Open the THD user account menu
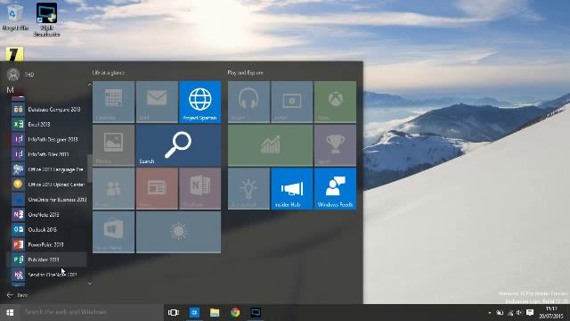This screenshot has height=321, width=570. tap(20, 75)
